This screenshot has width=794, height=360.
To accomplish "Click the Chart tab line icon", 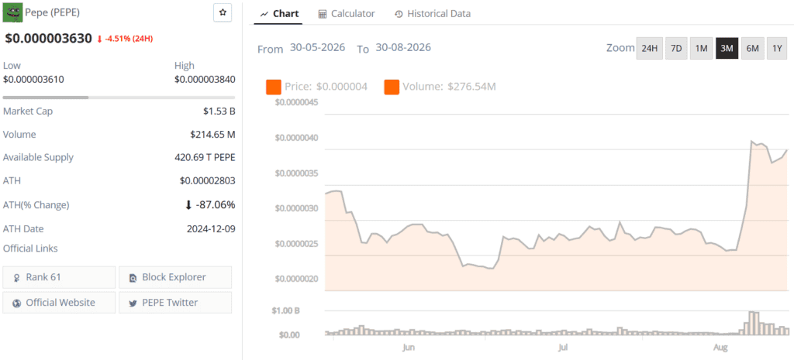I will click(264, 14).
